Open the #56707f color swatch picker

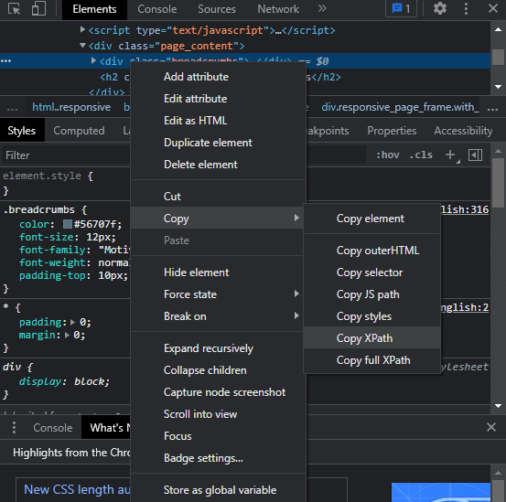pos(68,224)
